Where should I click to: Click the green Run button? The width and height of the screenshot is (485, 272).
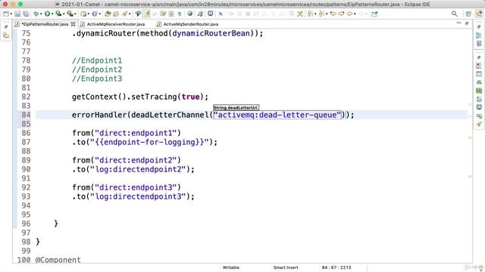47,14
